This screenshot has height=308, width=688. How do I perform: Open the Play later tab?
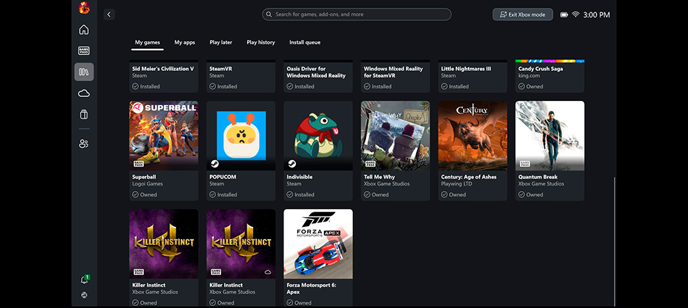pos(221,43)
